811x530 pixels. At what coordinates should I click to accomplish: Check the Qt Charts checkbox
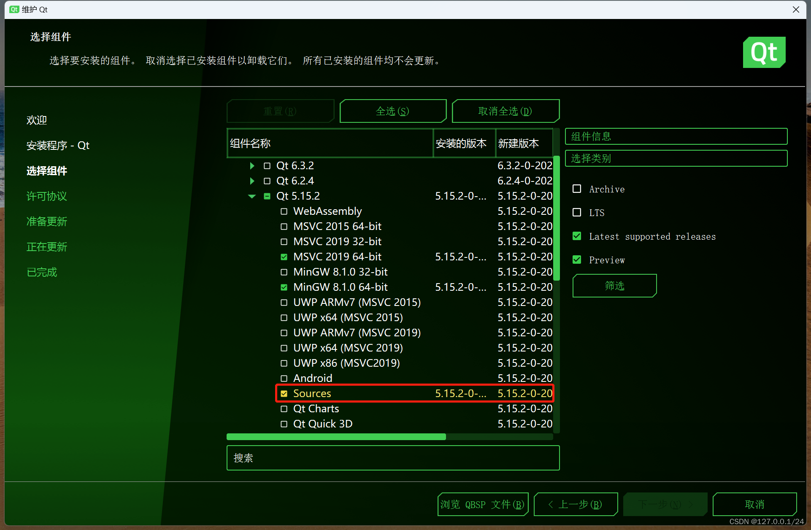284,409
